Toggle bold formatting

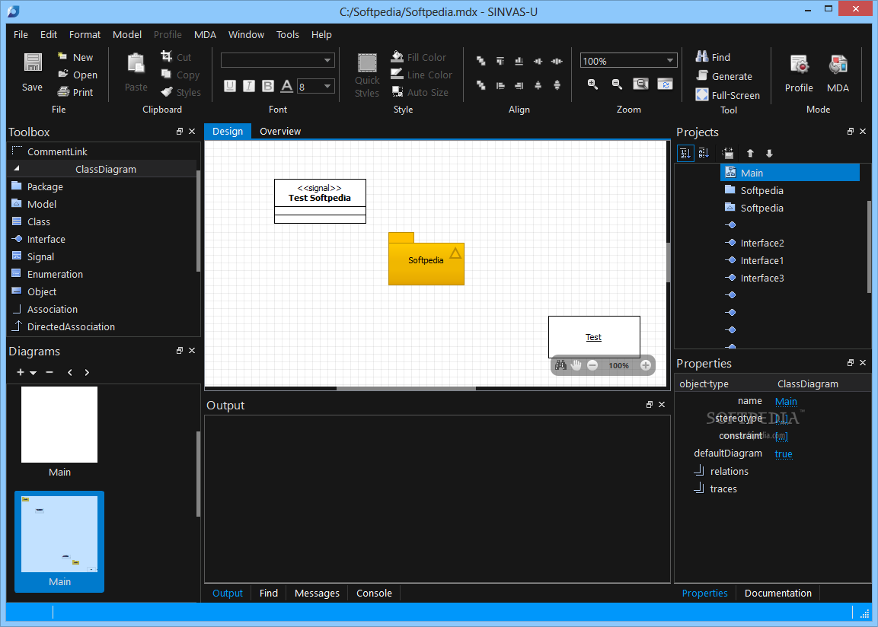pos(268,85)
